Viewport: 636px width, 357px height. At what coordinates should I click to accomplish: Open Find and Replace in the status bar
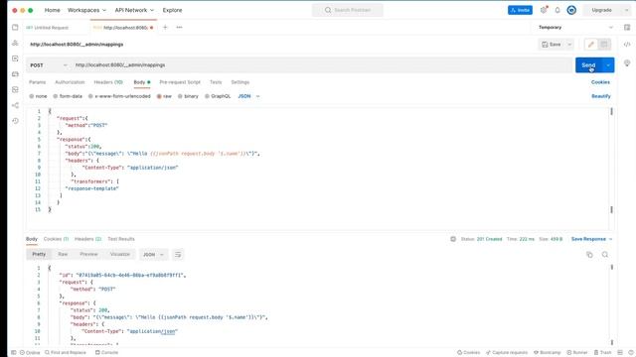[x=66, y=353]
